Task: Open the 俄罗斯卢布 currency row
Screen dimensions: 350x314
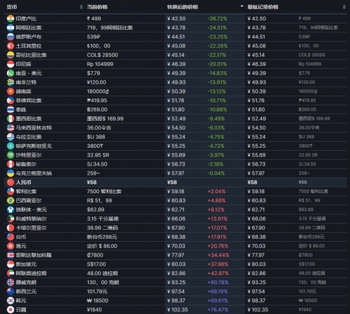Action: click(176, 36)
